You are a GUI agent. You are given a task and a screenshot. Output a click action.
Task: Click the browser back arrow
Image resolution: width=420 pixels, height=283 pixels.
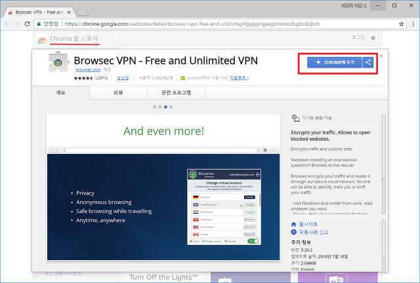click(7, 24)
